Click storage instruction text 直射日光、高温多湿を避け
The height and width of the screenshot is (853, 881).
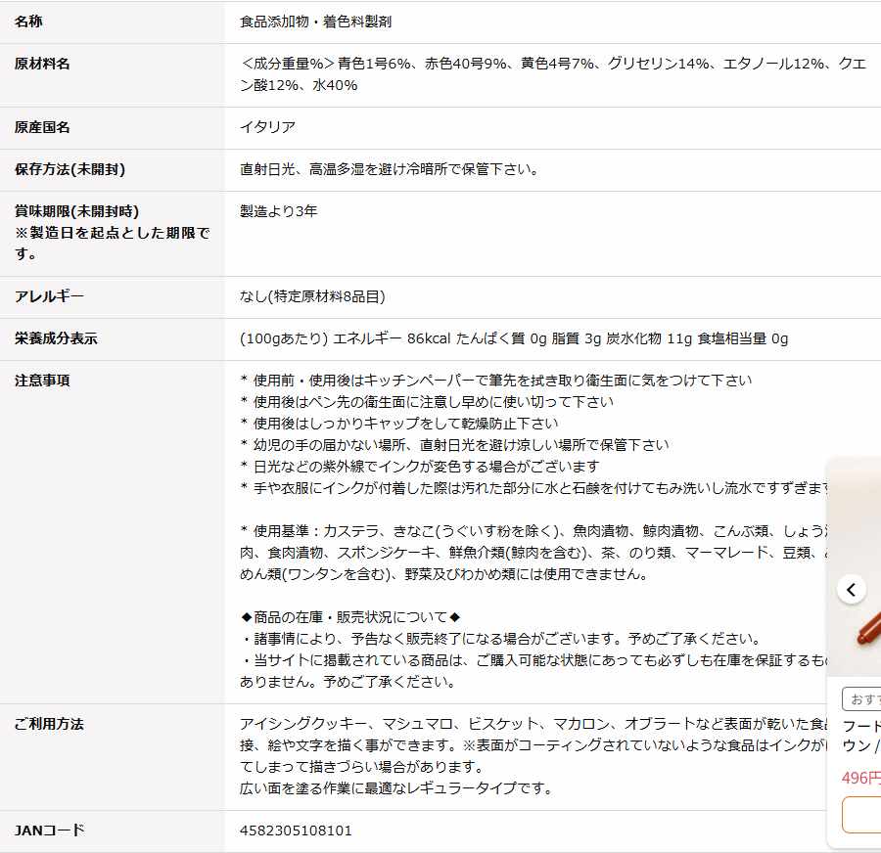pos(389,169)
